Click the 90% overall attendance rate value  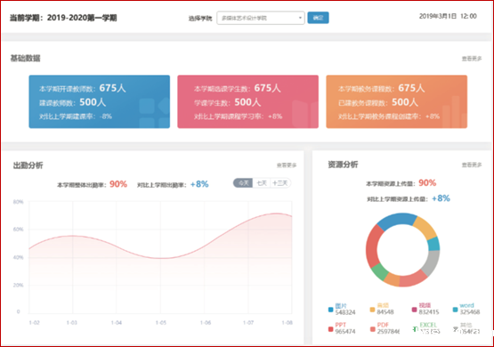pos(118,184)
